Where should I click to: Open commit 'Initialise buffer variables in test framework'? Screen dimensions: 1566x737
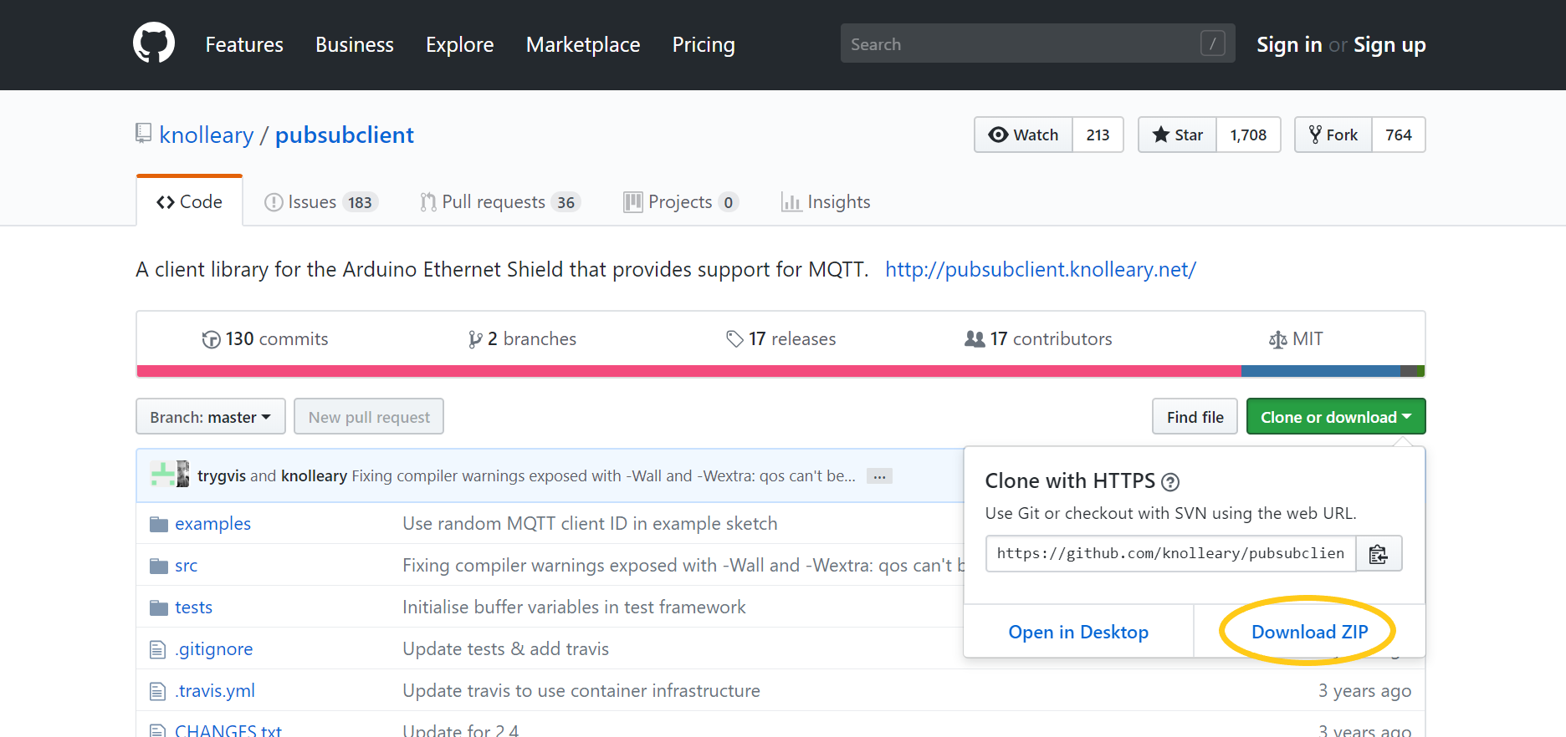coord(574,607)
